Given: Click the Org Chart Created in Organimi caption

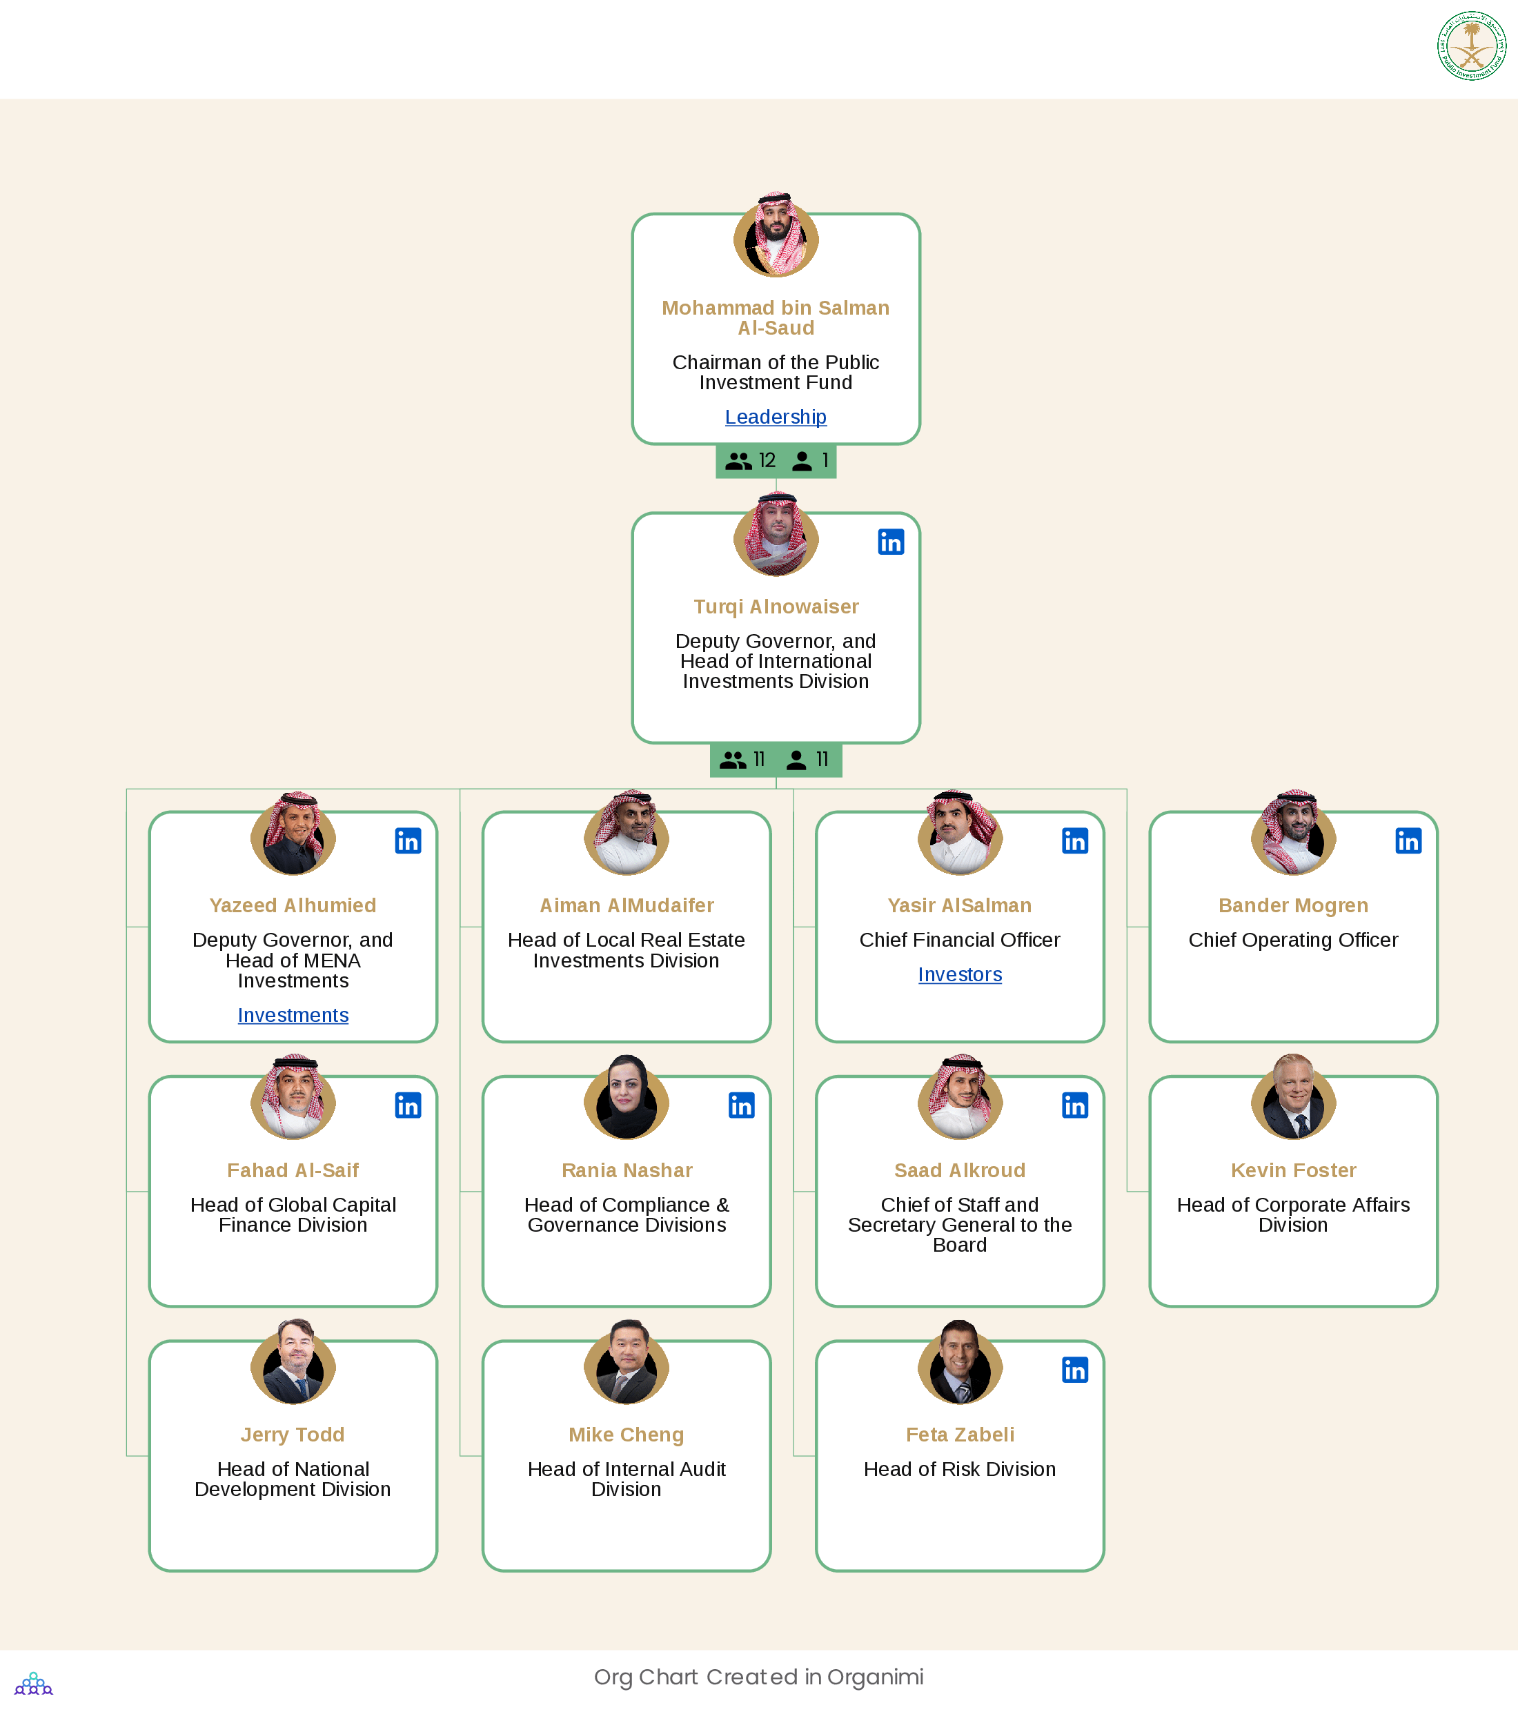Looking at the screenshot, I should (x=758, y=1677).
